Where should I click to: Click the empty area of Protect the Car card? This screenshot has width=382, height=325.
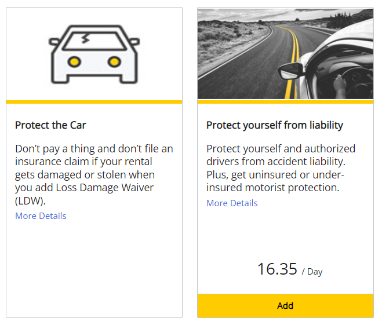click(x=94, y=266)
